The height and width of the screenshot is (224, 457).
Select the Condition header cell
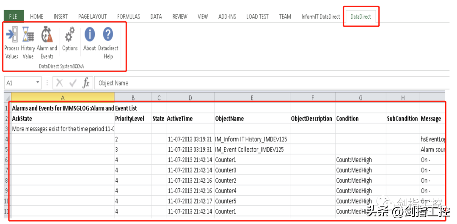[361, 119]
